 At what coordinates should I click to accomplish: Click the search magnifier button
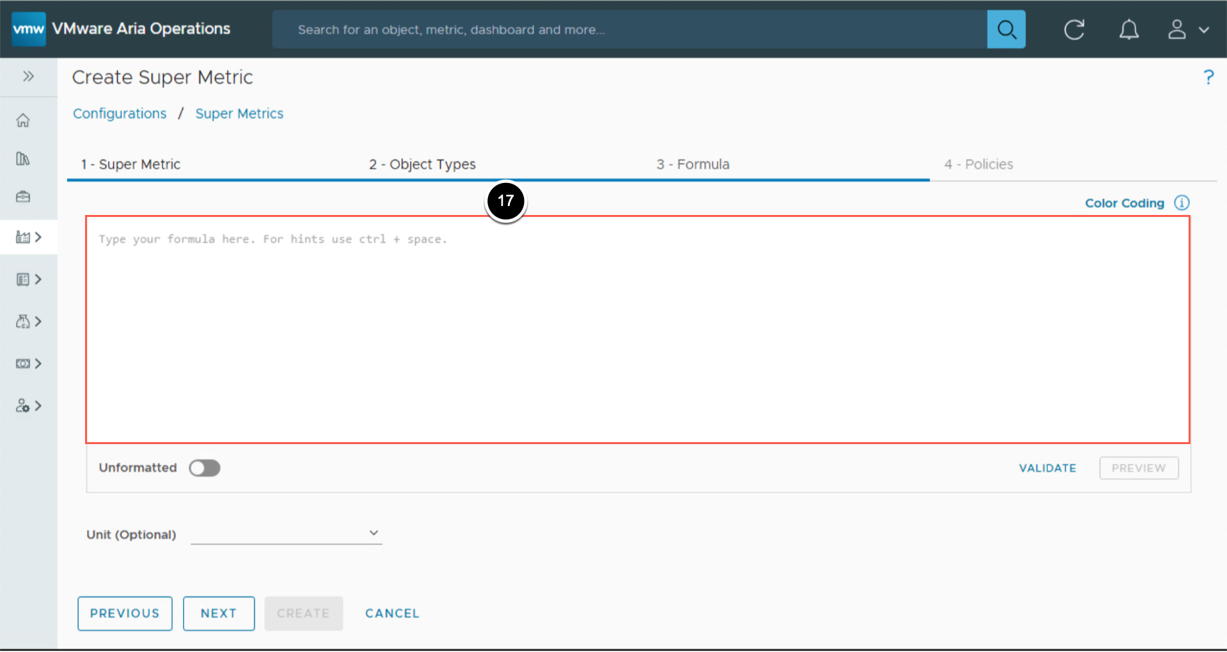[1006, 29]
